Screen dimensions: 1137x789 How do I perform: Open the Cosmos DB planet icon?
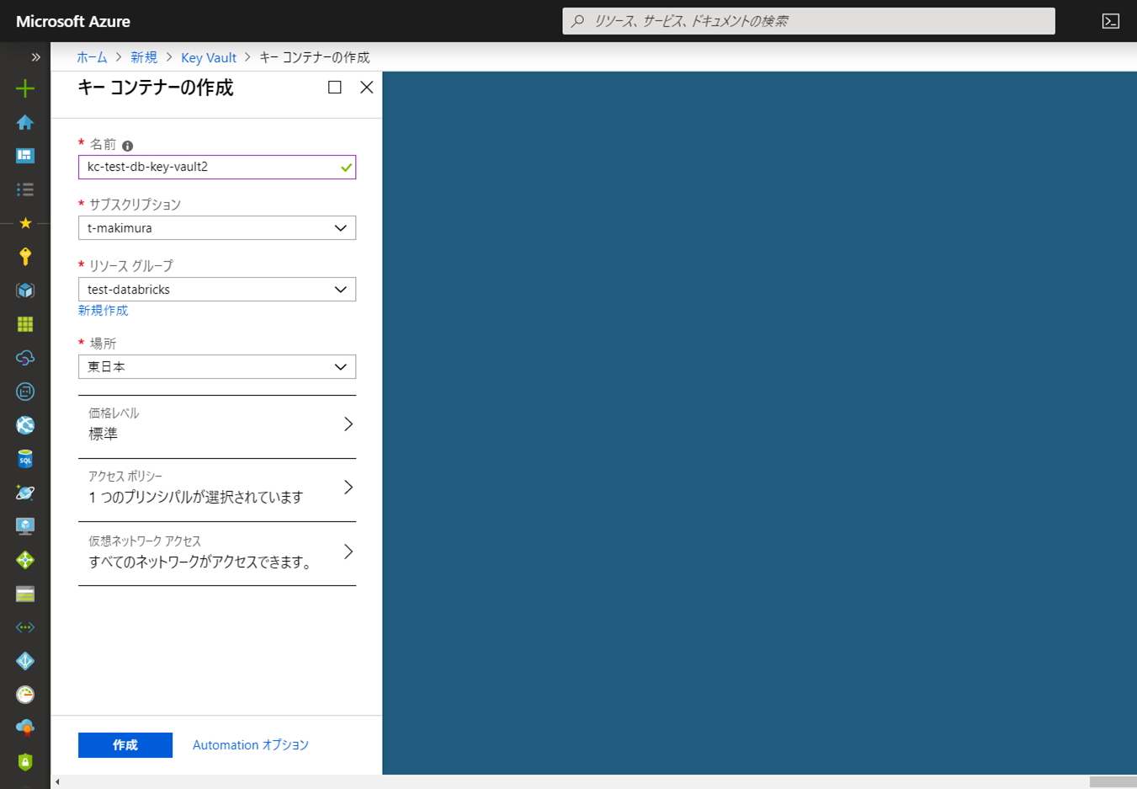pyautogui.click(x=25, y=493)
